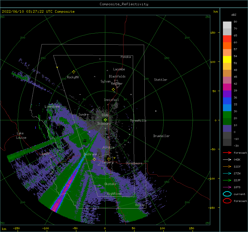Image resolution: width=248 pixels, height=232 pixels.
Task: Click the 80 dBZ light gray swatch
Action: [x=227, y=25]
